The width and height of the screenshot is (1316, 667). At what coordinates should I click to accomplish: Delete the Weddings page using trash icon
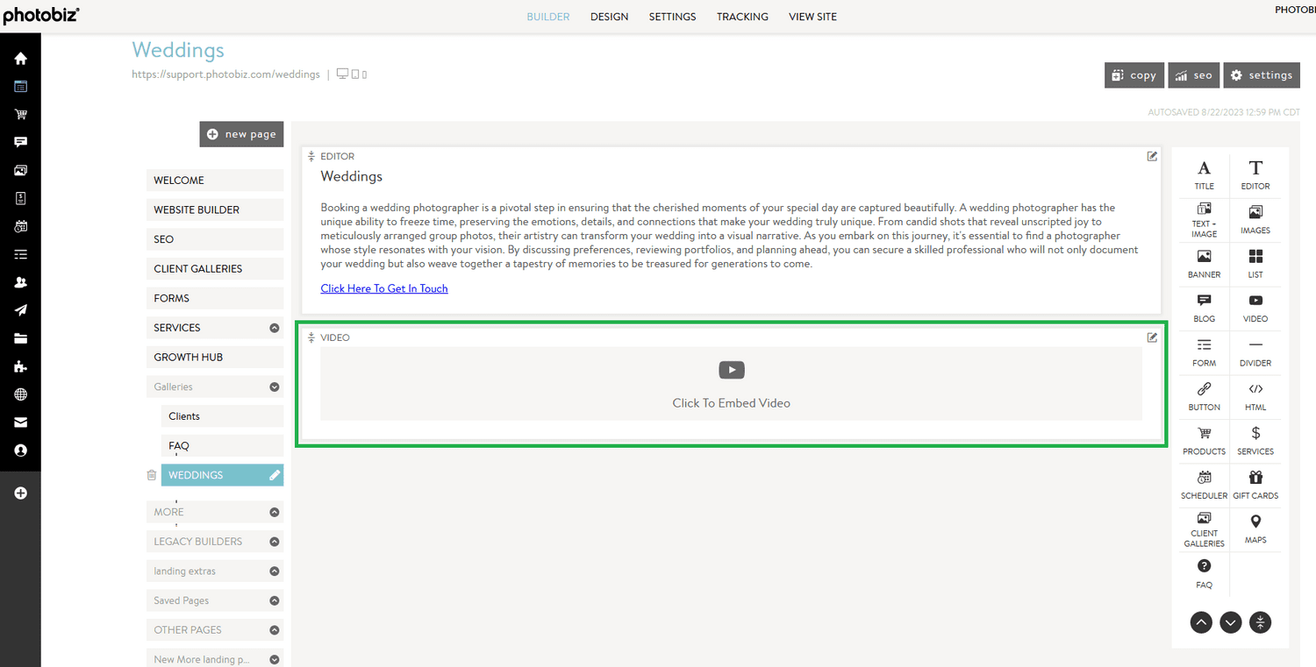[x=152, y=475]
